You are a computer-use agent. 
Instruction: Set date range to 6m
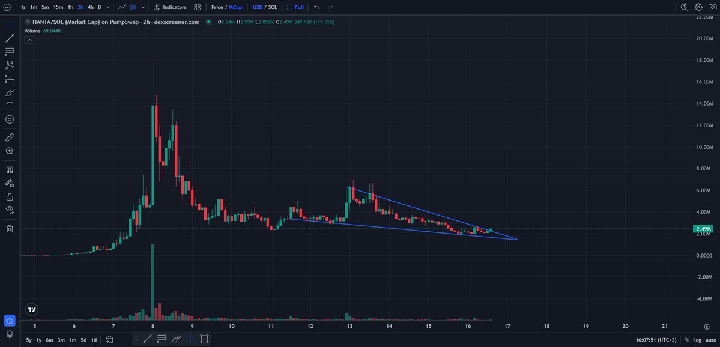(x=50, y=340)
